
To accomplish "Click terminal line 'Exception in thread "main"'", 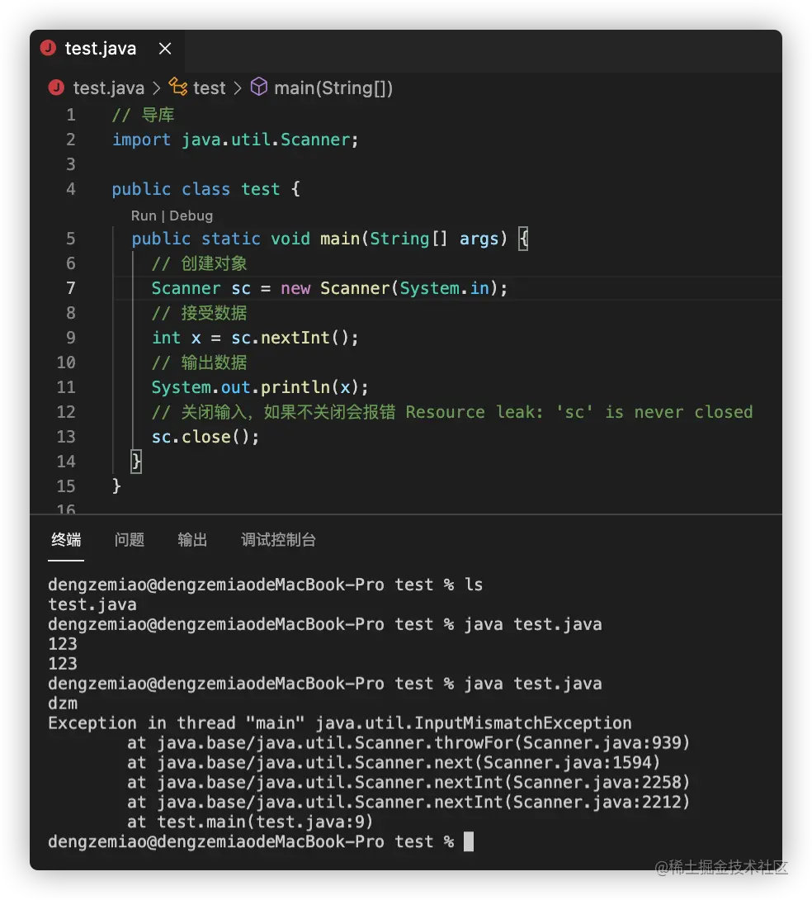I will pos(339,723).
